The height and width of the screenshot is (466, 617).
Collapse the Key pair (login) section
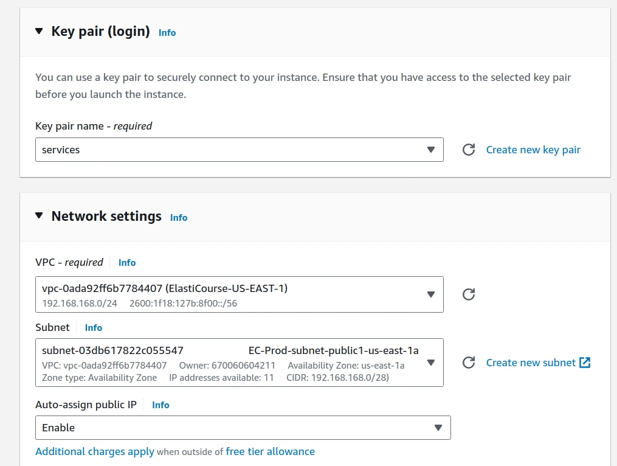coord(39,31)
